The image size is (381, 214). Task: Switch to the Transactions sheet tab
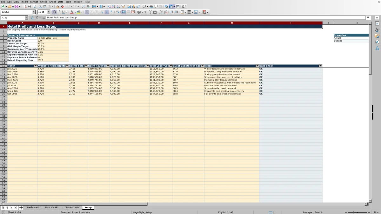tap(72, 208)
